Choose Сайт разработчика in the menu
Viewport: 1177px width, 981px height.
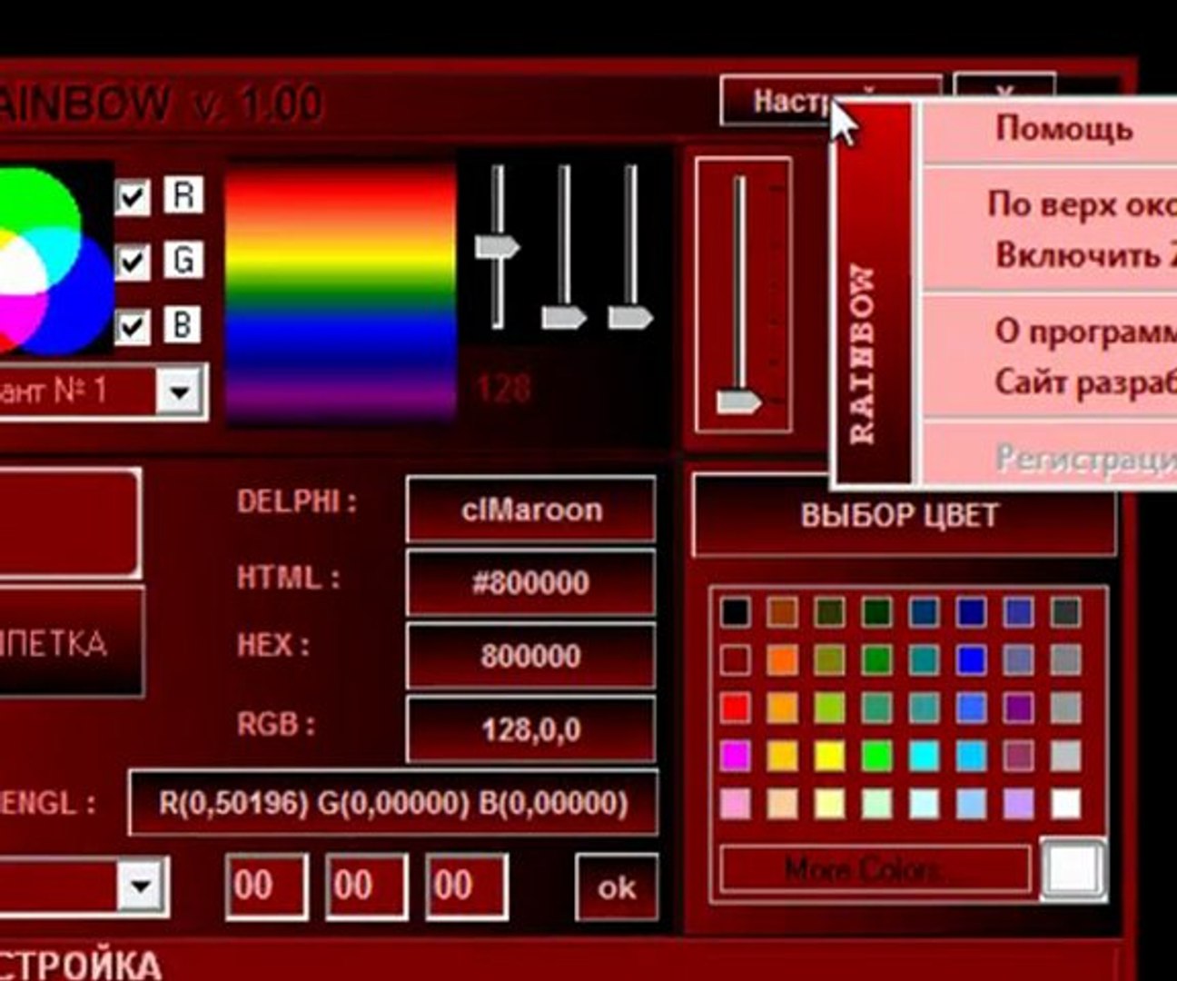1085,381
